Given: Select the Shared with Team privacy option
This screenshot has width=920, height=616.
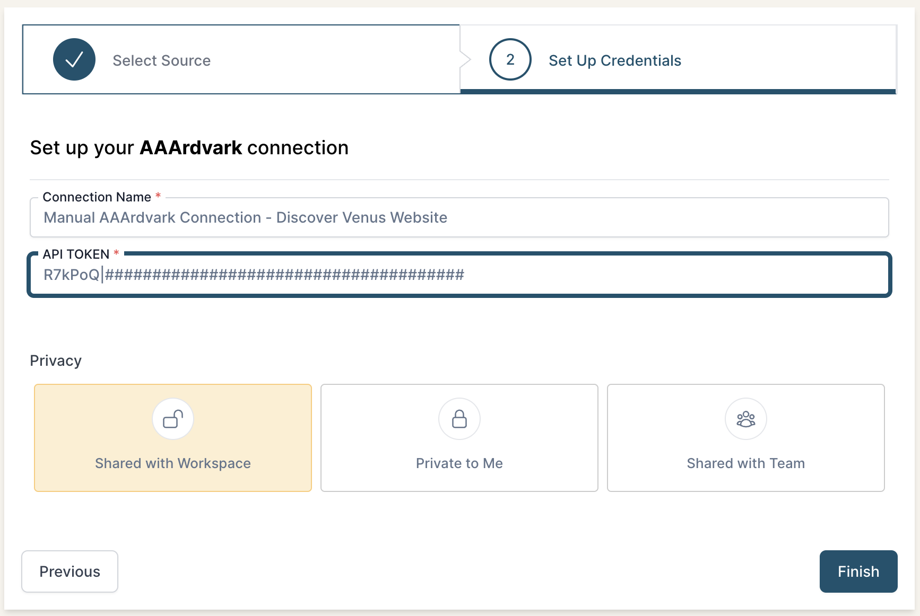Looking at the screenshot, I should pos(745,438).
